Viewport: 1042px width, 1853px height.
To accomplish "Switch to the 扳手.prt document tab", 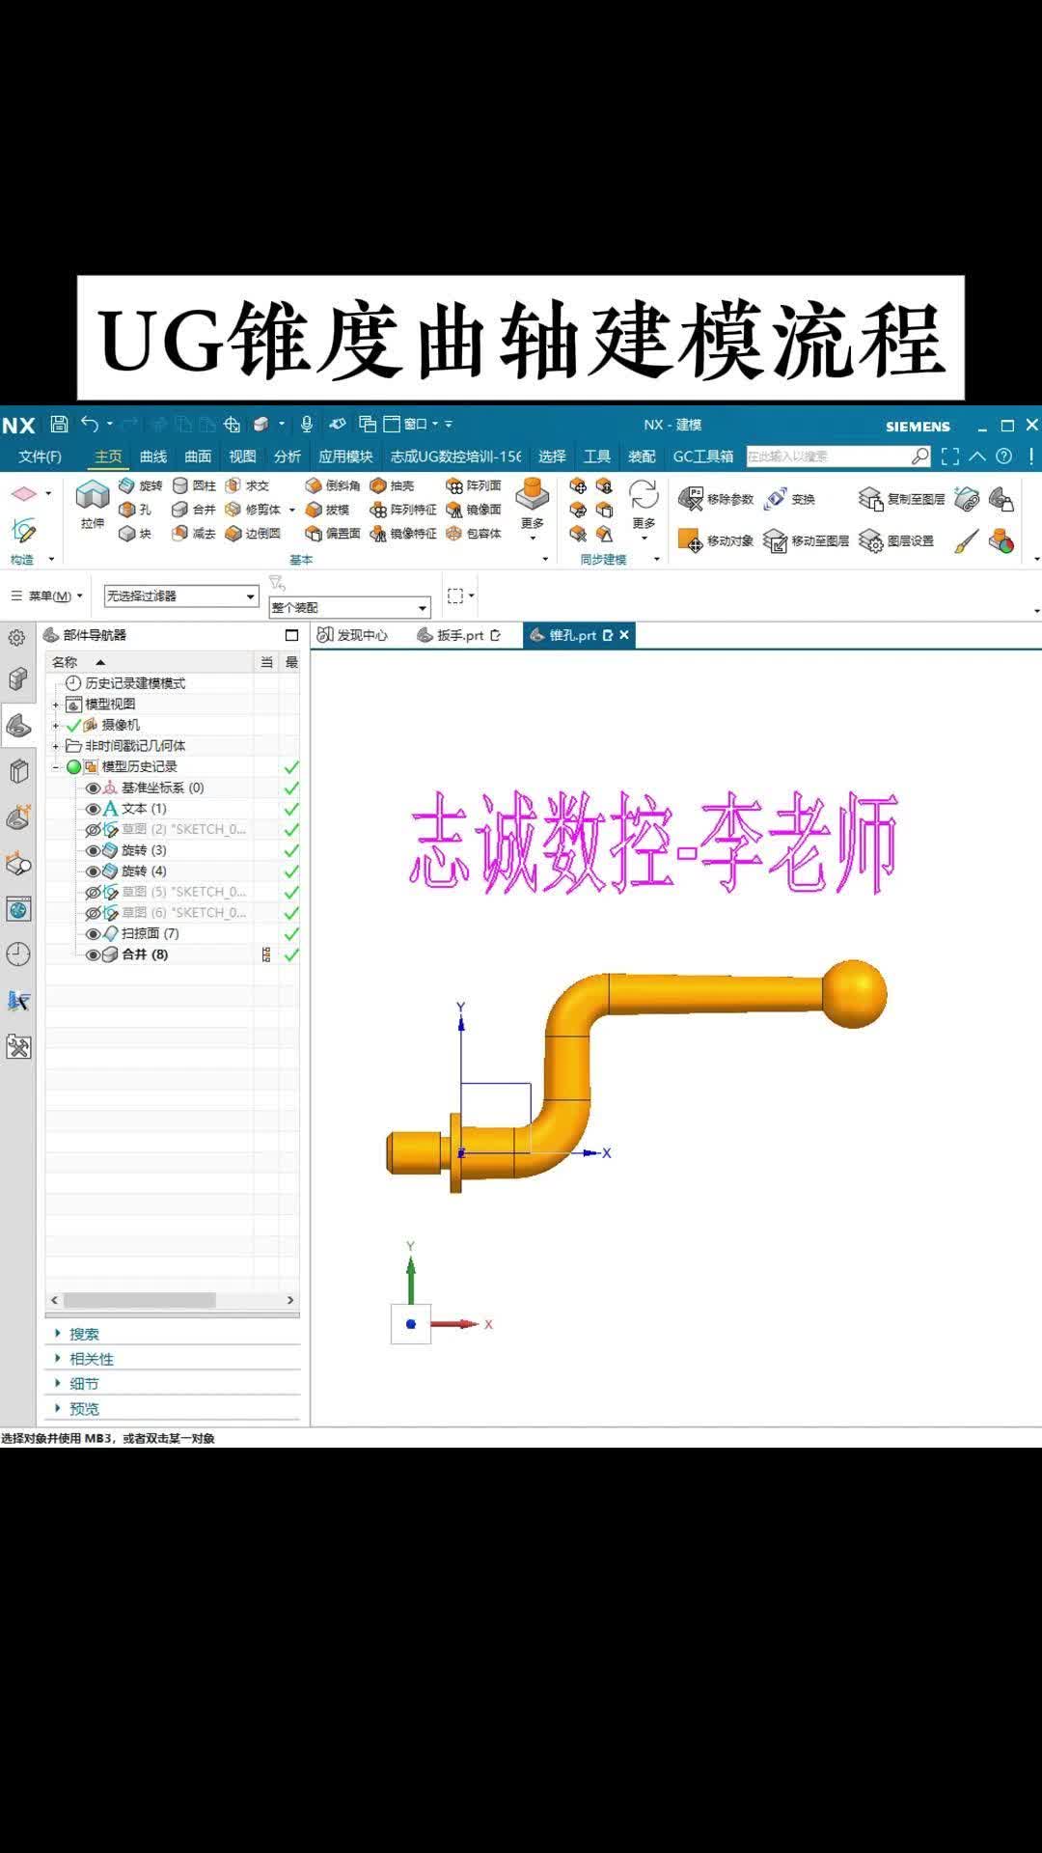I will (x=458, y=635).
